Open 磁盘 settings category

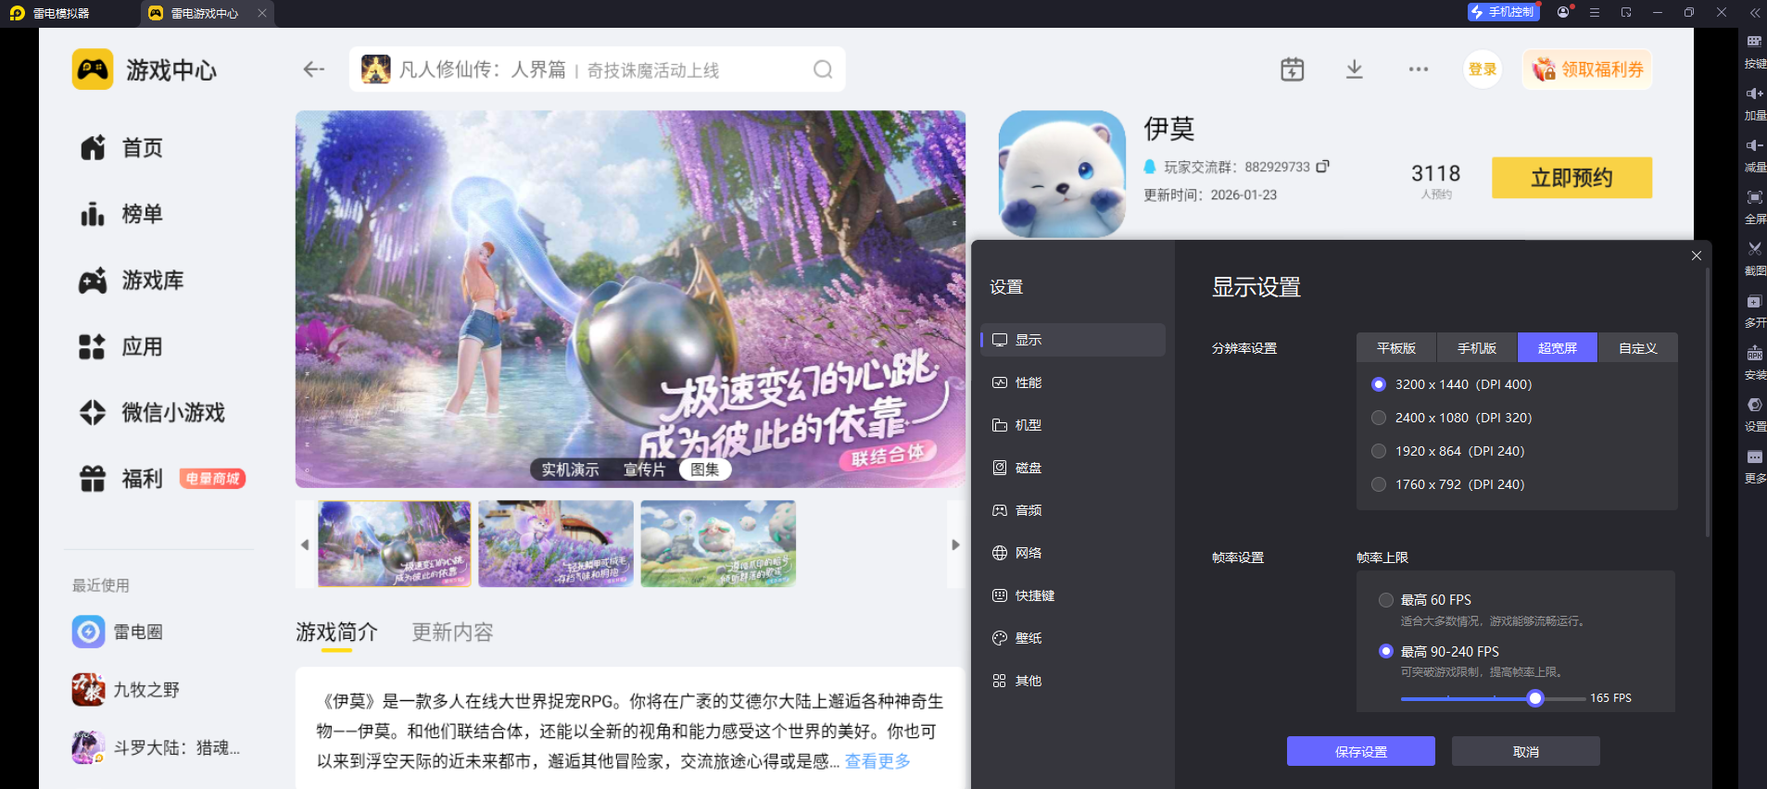point(1073,468)
